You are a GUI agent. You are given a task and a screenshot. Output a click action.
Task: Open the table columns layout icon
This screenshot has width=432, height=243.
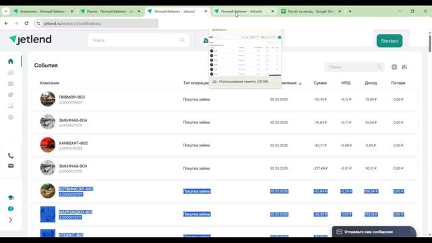(x=394, y=67)
